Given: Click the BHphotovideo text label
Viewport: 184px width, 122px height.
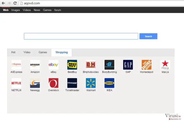Looking at the screenshot, I should pos(91,72).
